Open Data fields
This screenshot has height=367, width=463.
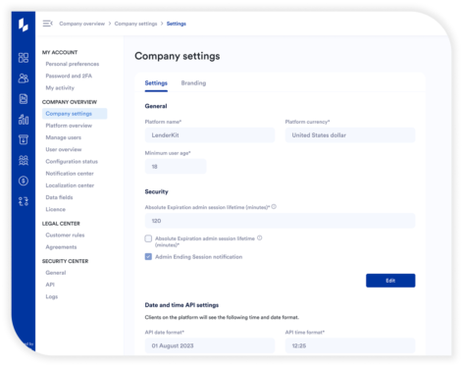pos(59,197)
